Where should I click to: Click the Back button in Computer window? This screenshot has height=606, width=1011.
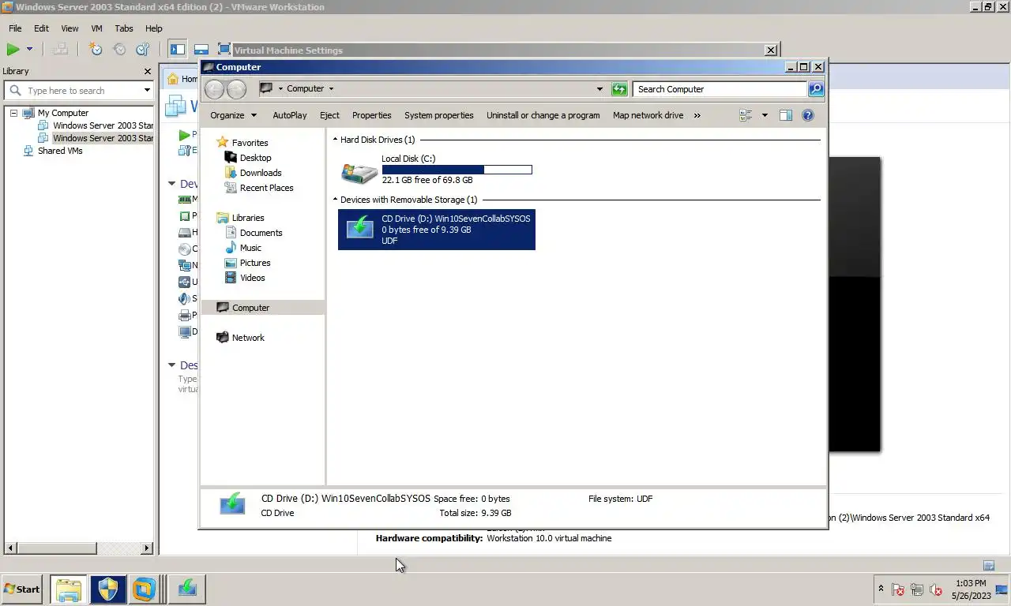tap(214, 89)
